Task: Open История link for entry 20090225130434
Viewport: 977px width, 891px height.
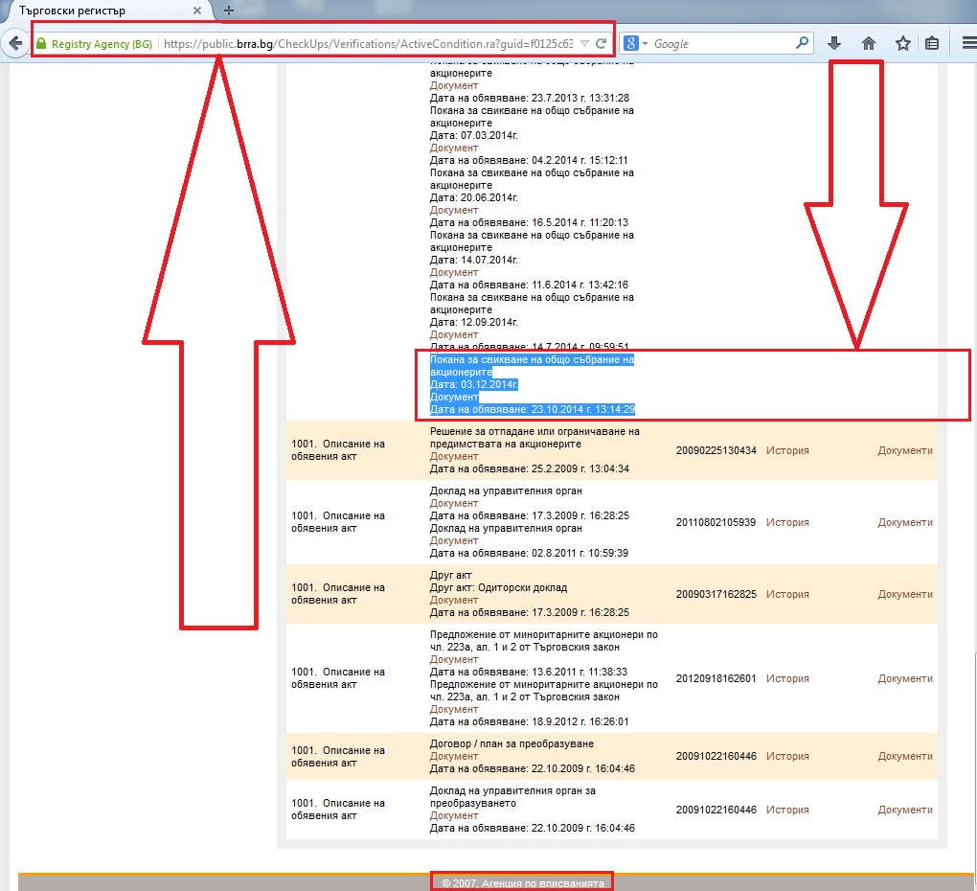Action: pyautogui.click(x=787, y=450)
